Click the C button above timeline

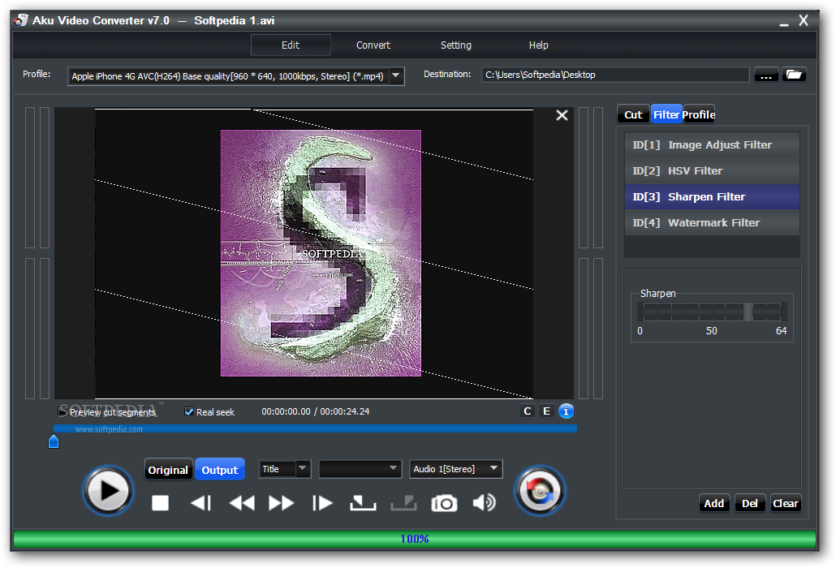click(528, 411)
